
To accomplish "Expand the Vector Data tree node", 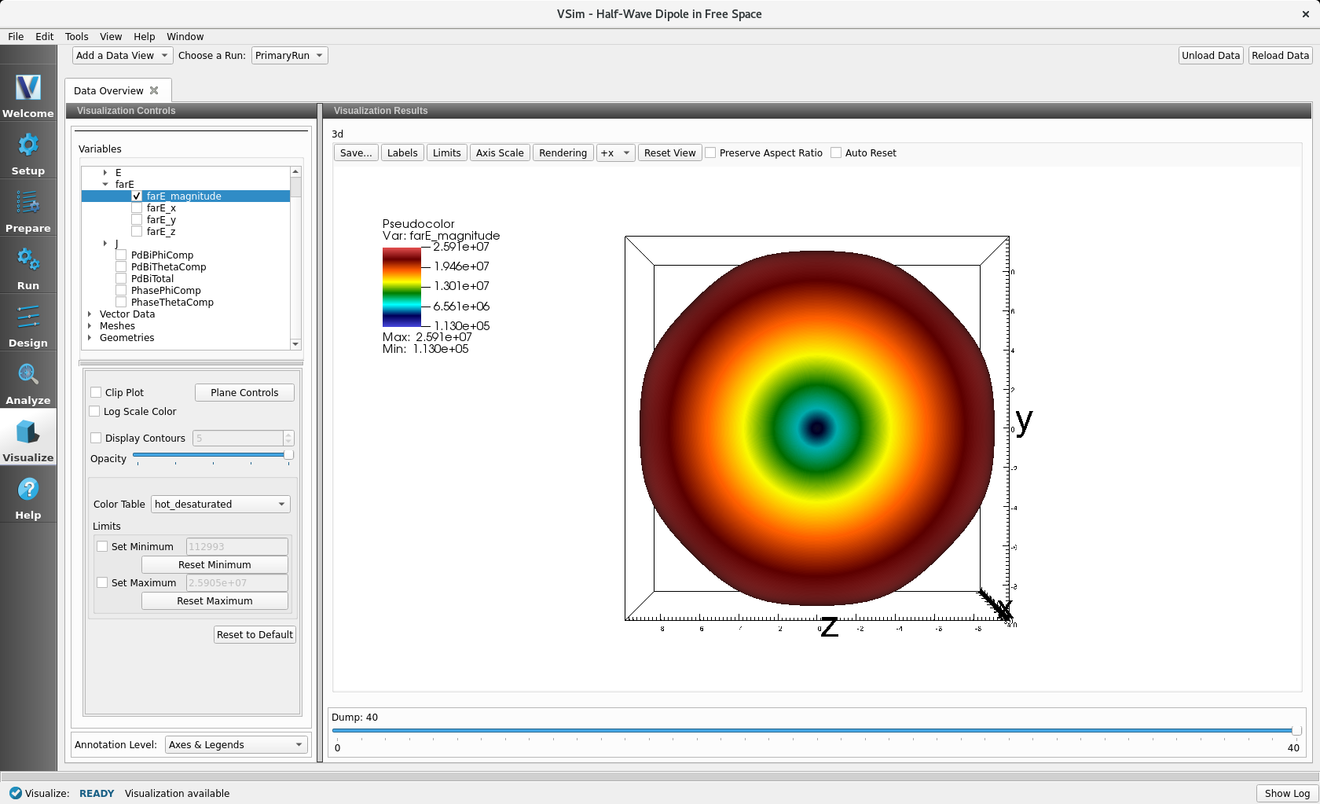I will tap(90, 314).
